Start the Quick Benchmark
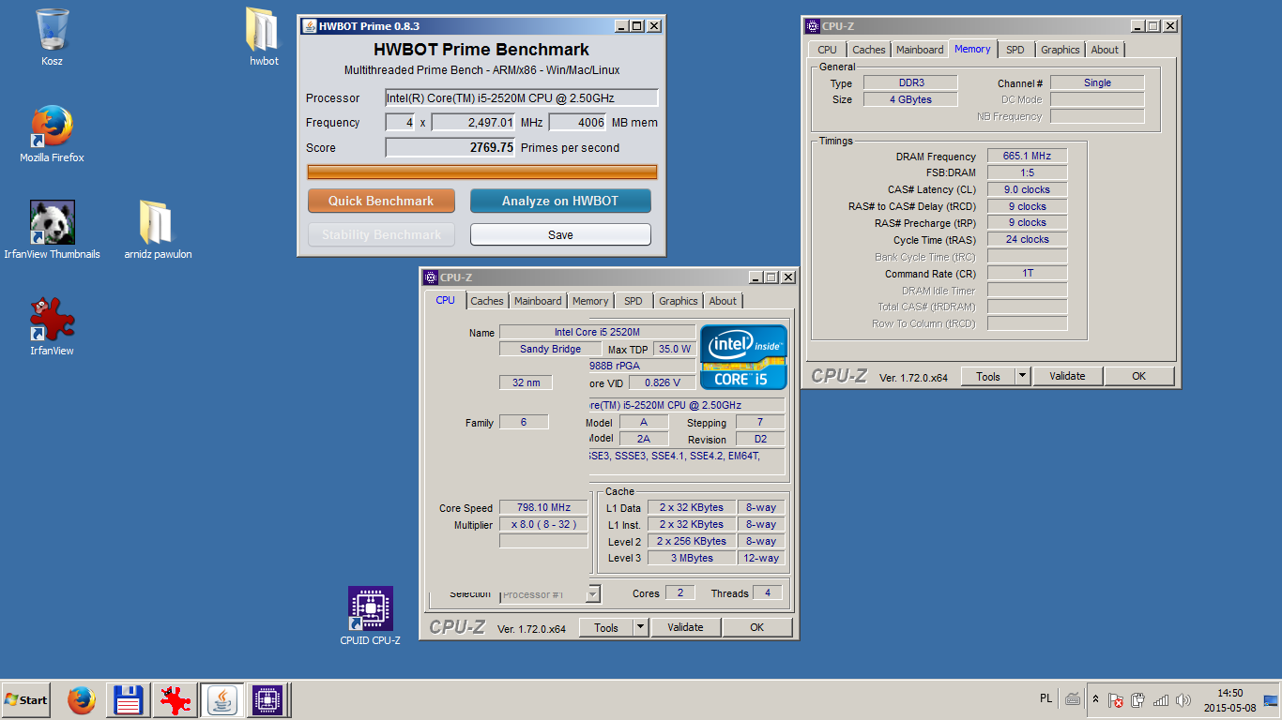 tap(381, 201)
